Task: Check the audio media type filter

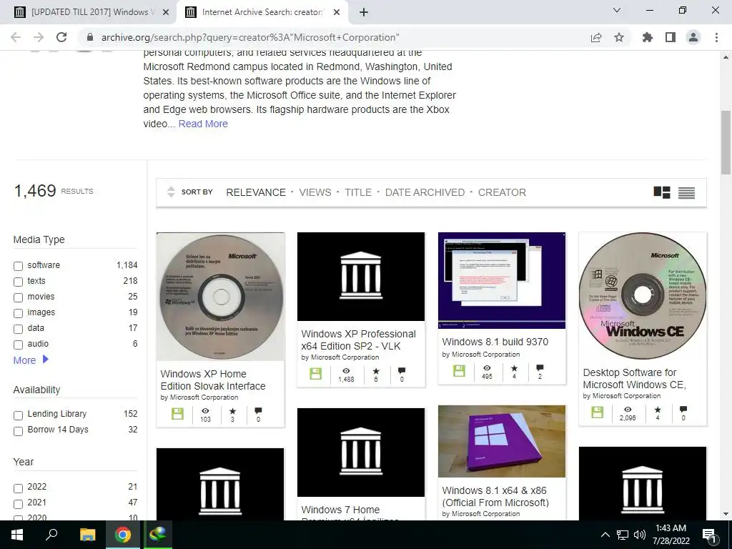Action: click(18, 345)
